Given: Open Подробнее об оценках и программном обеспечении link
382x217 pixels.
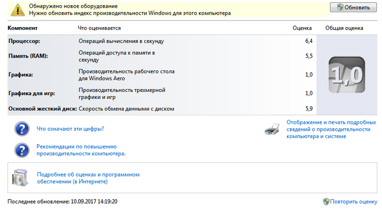Looking at the screenshot, I should pyautogui.click(x=88, y=178).
